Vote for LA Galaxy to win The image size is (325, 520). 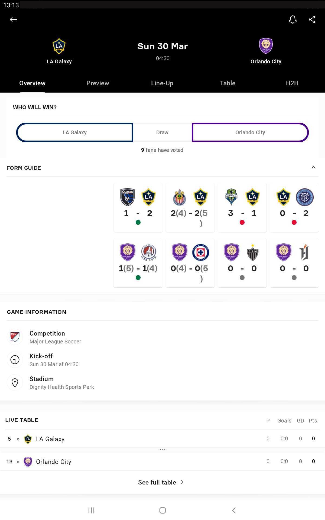(75, 132)
